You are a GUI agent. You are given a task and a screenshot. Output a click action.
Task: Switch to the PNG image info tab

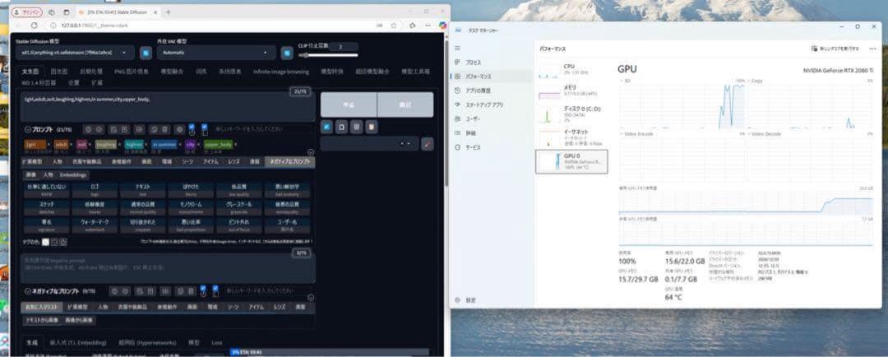(x=132, y=72)
